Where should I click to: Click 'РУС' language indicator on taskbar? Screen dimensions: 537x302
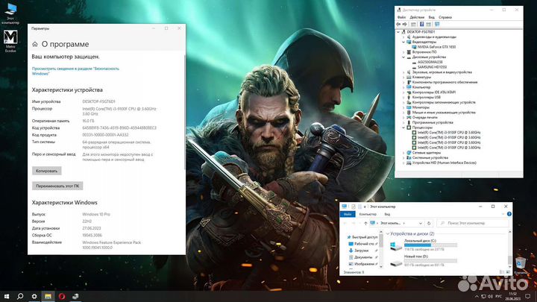499,296
